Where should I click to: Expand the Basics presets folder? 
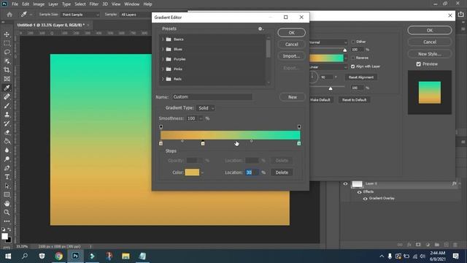(163, 39)
